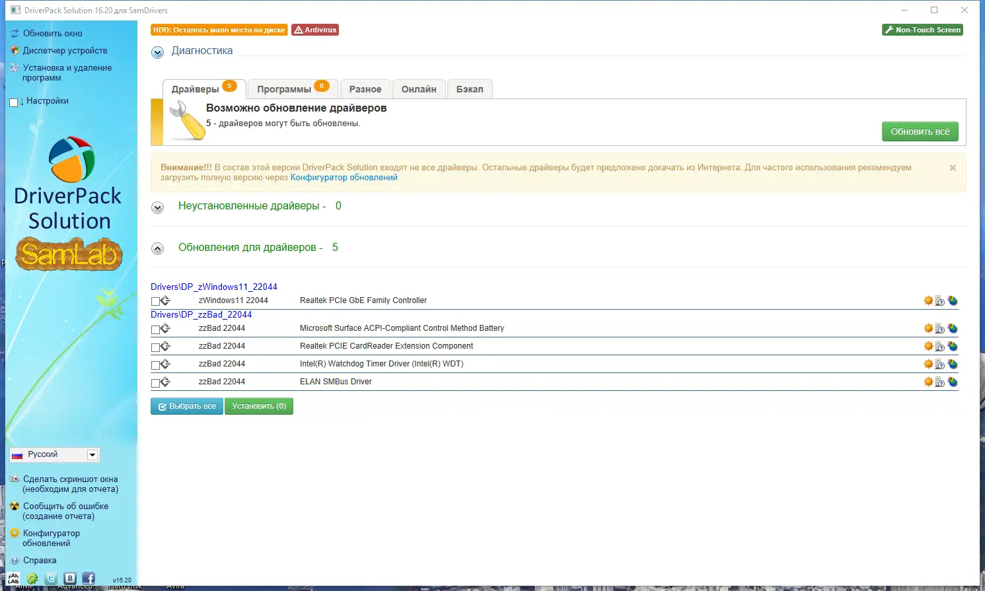Click Обновить окно in the sidebar
Viewport: 985px width, 591px height.
coord(53,34)
